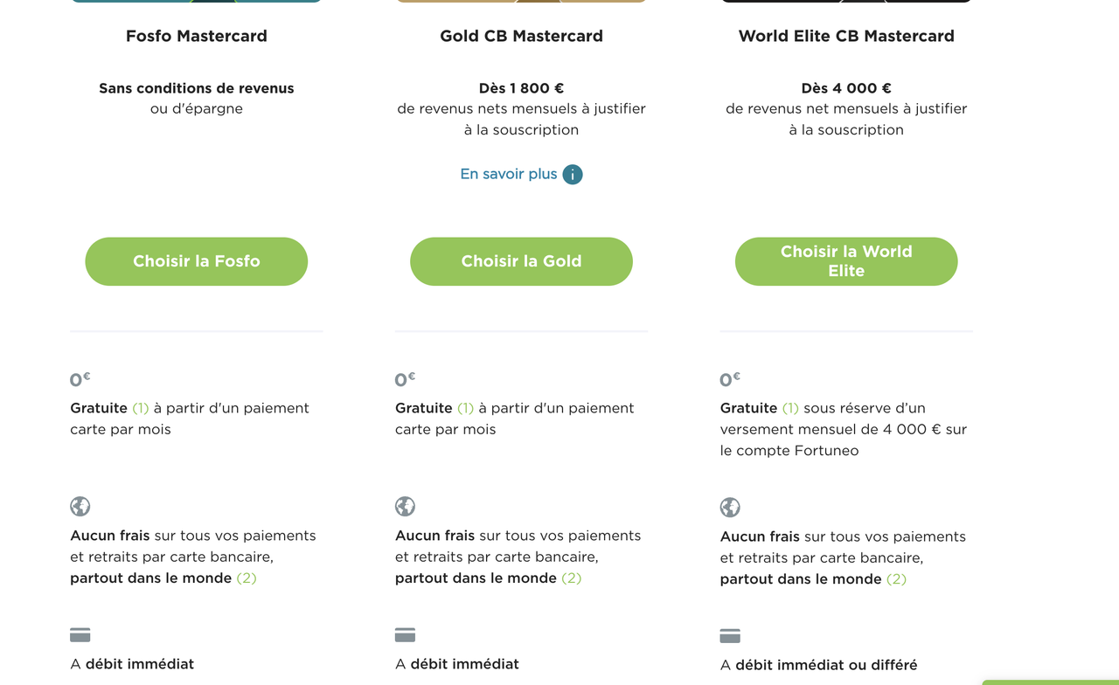Click the Gold CB Mastercard heading
Screen dimensions: 1119x685
[521, 36]
